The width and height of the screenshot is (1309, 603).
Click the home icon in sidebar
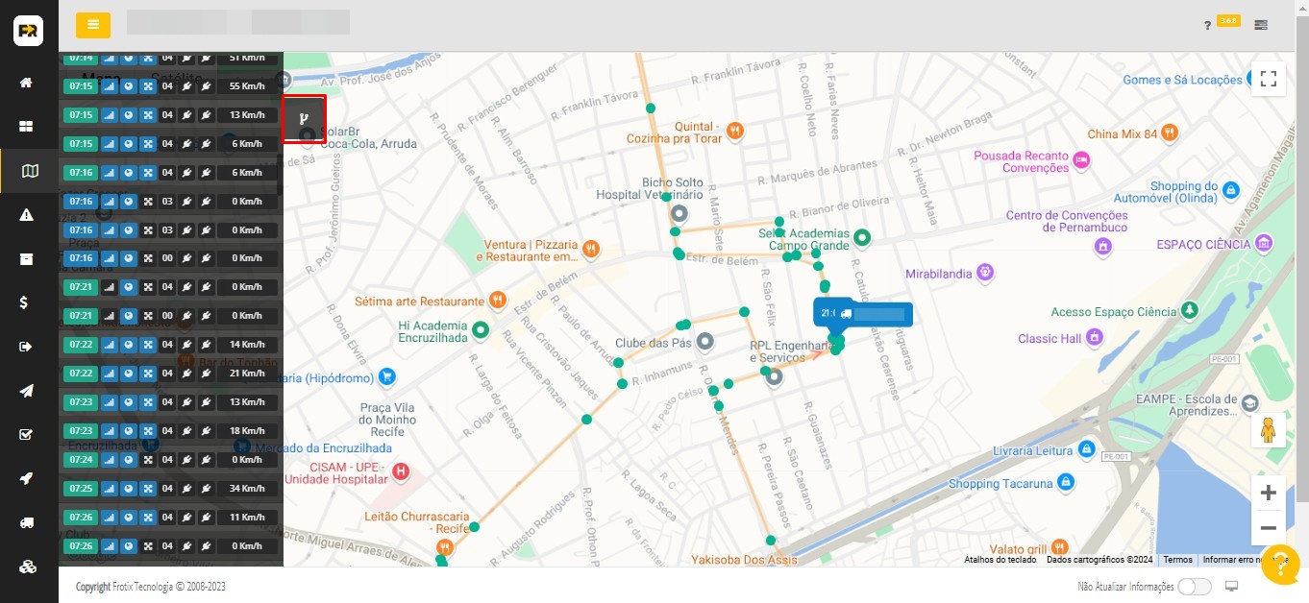(27, 83)
